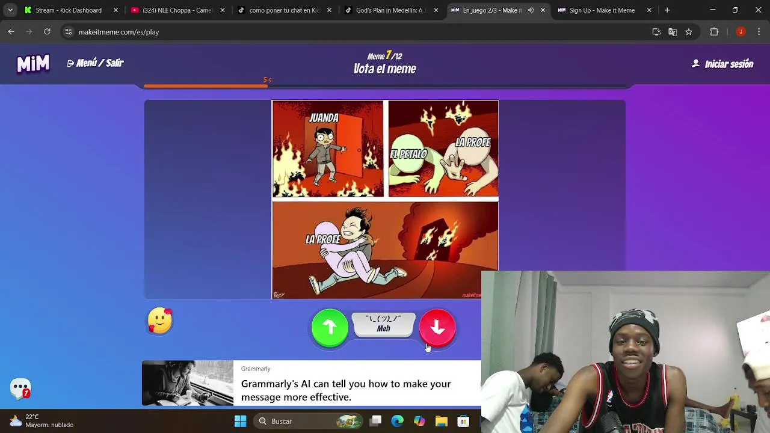
Task: Open Menú / Salir
Action: (x=95, y=63)
